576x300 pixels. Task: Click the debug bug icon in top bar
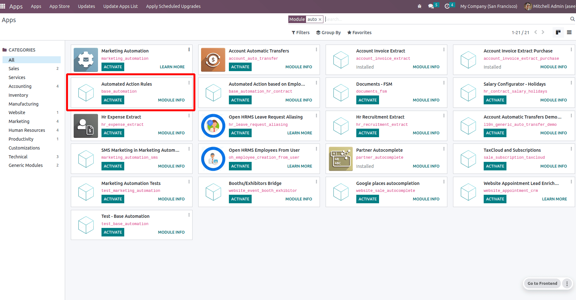[420, 6]
